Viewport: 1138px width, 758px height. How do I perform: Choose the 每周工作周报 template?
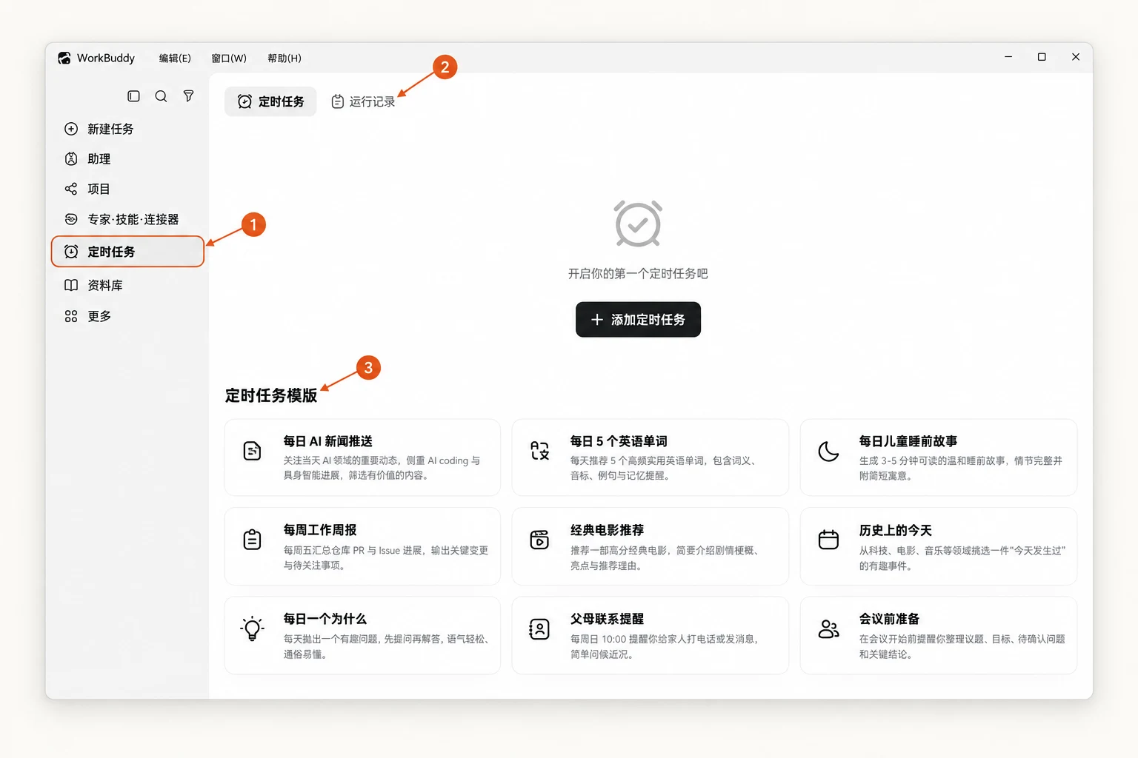click(362, 546)
